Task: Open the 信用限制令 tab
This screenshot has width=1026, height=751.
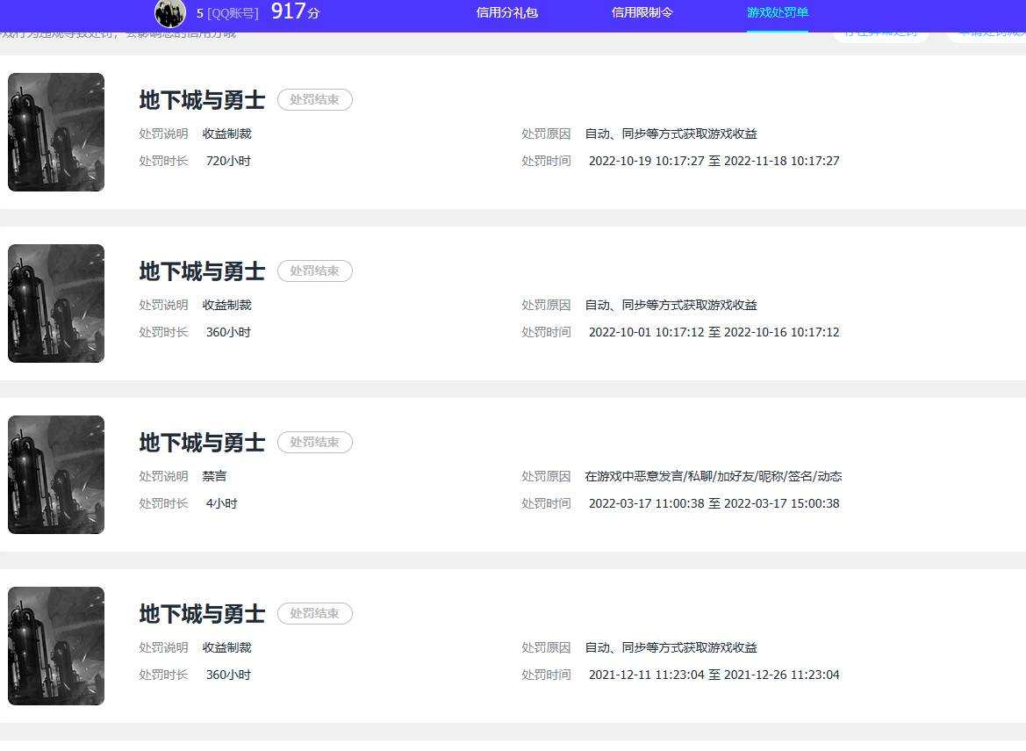Action: (642, 12)
